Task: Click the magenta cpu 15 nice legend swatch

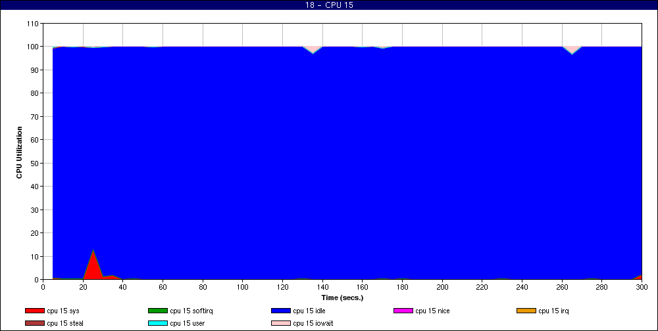Action: [x=403, y=311]
